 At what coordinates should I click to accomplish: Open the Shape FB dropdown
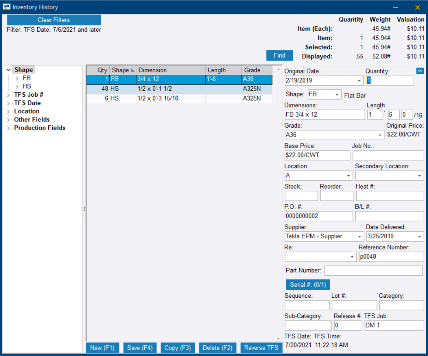(x=337, y=94)
